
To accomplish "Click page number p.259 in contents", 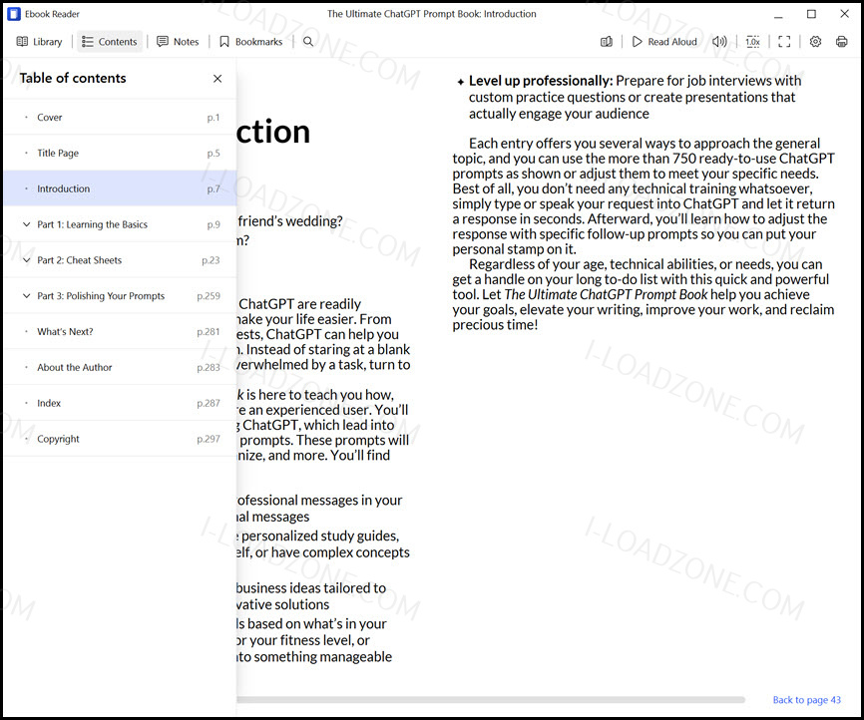I will click(209, 296).
